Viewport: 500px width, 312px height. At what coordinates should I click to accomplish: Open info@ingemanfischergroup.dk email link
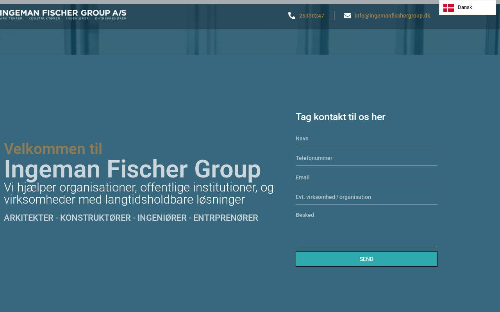pyautogui.click(x=392, y=16)
